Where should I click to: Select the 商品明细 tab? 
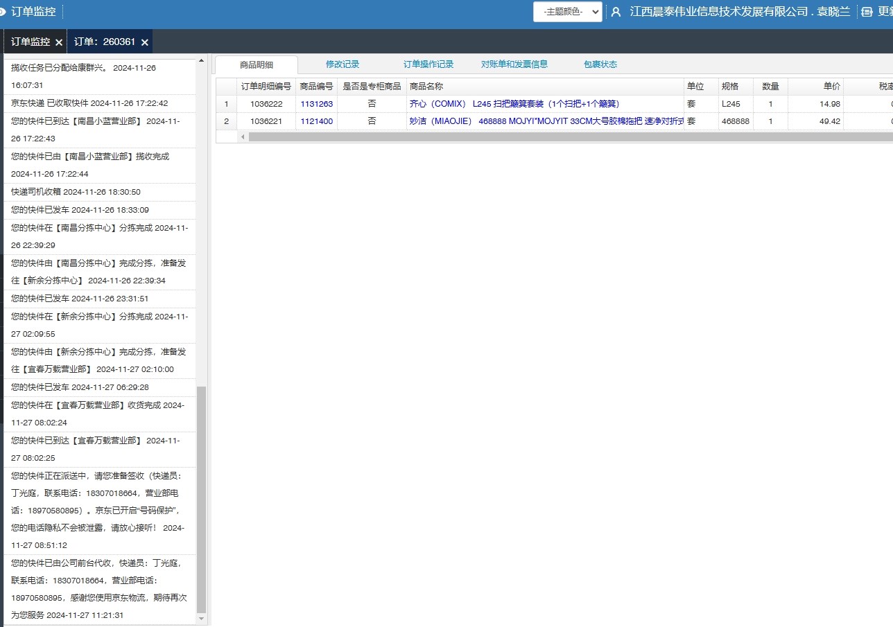pyautogui.click(x=257, y=65)
